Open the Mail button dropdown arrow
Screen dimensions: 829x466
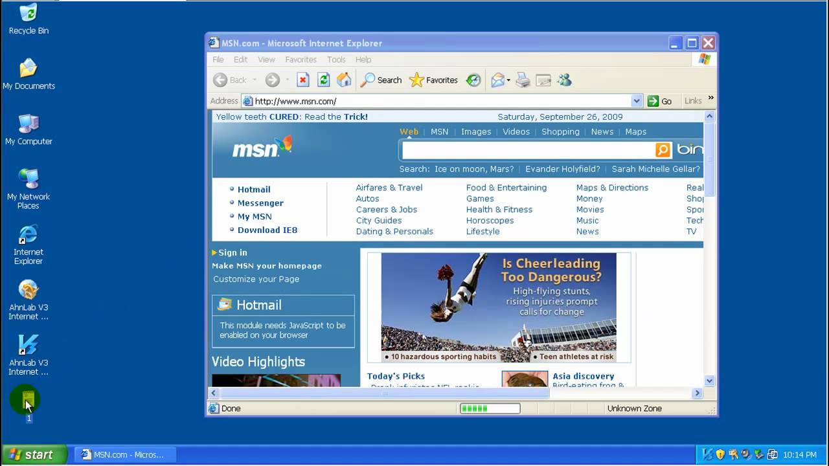(508, 80)
